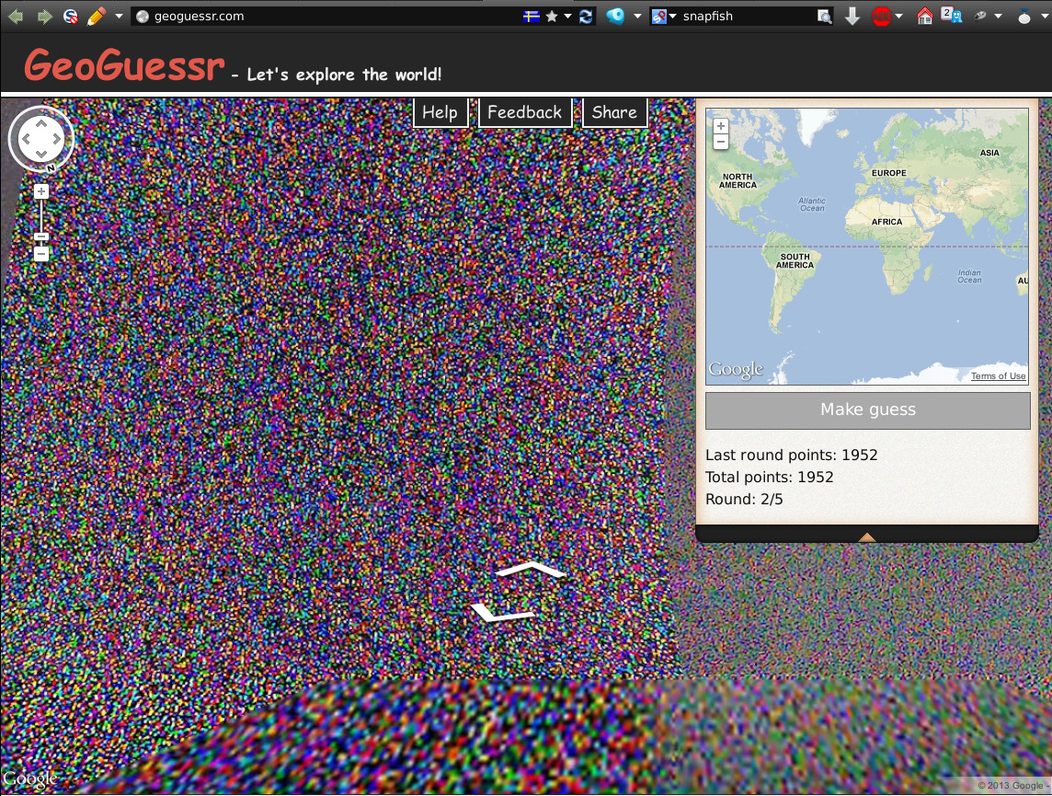Go back with the browser back arrow
Viewport: 1052px width, 796px height.
tap(16, 17)
